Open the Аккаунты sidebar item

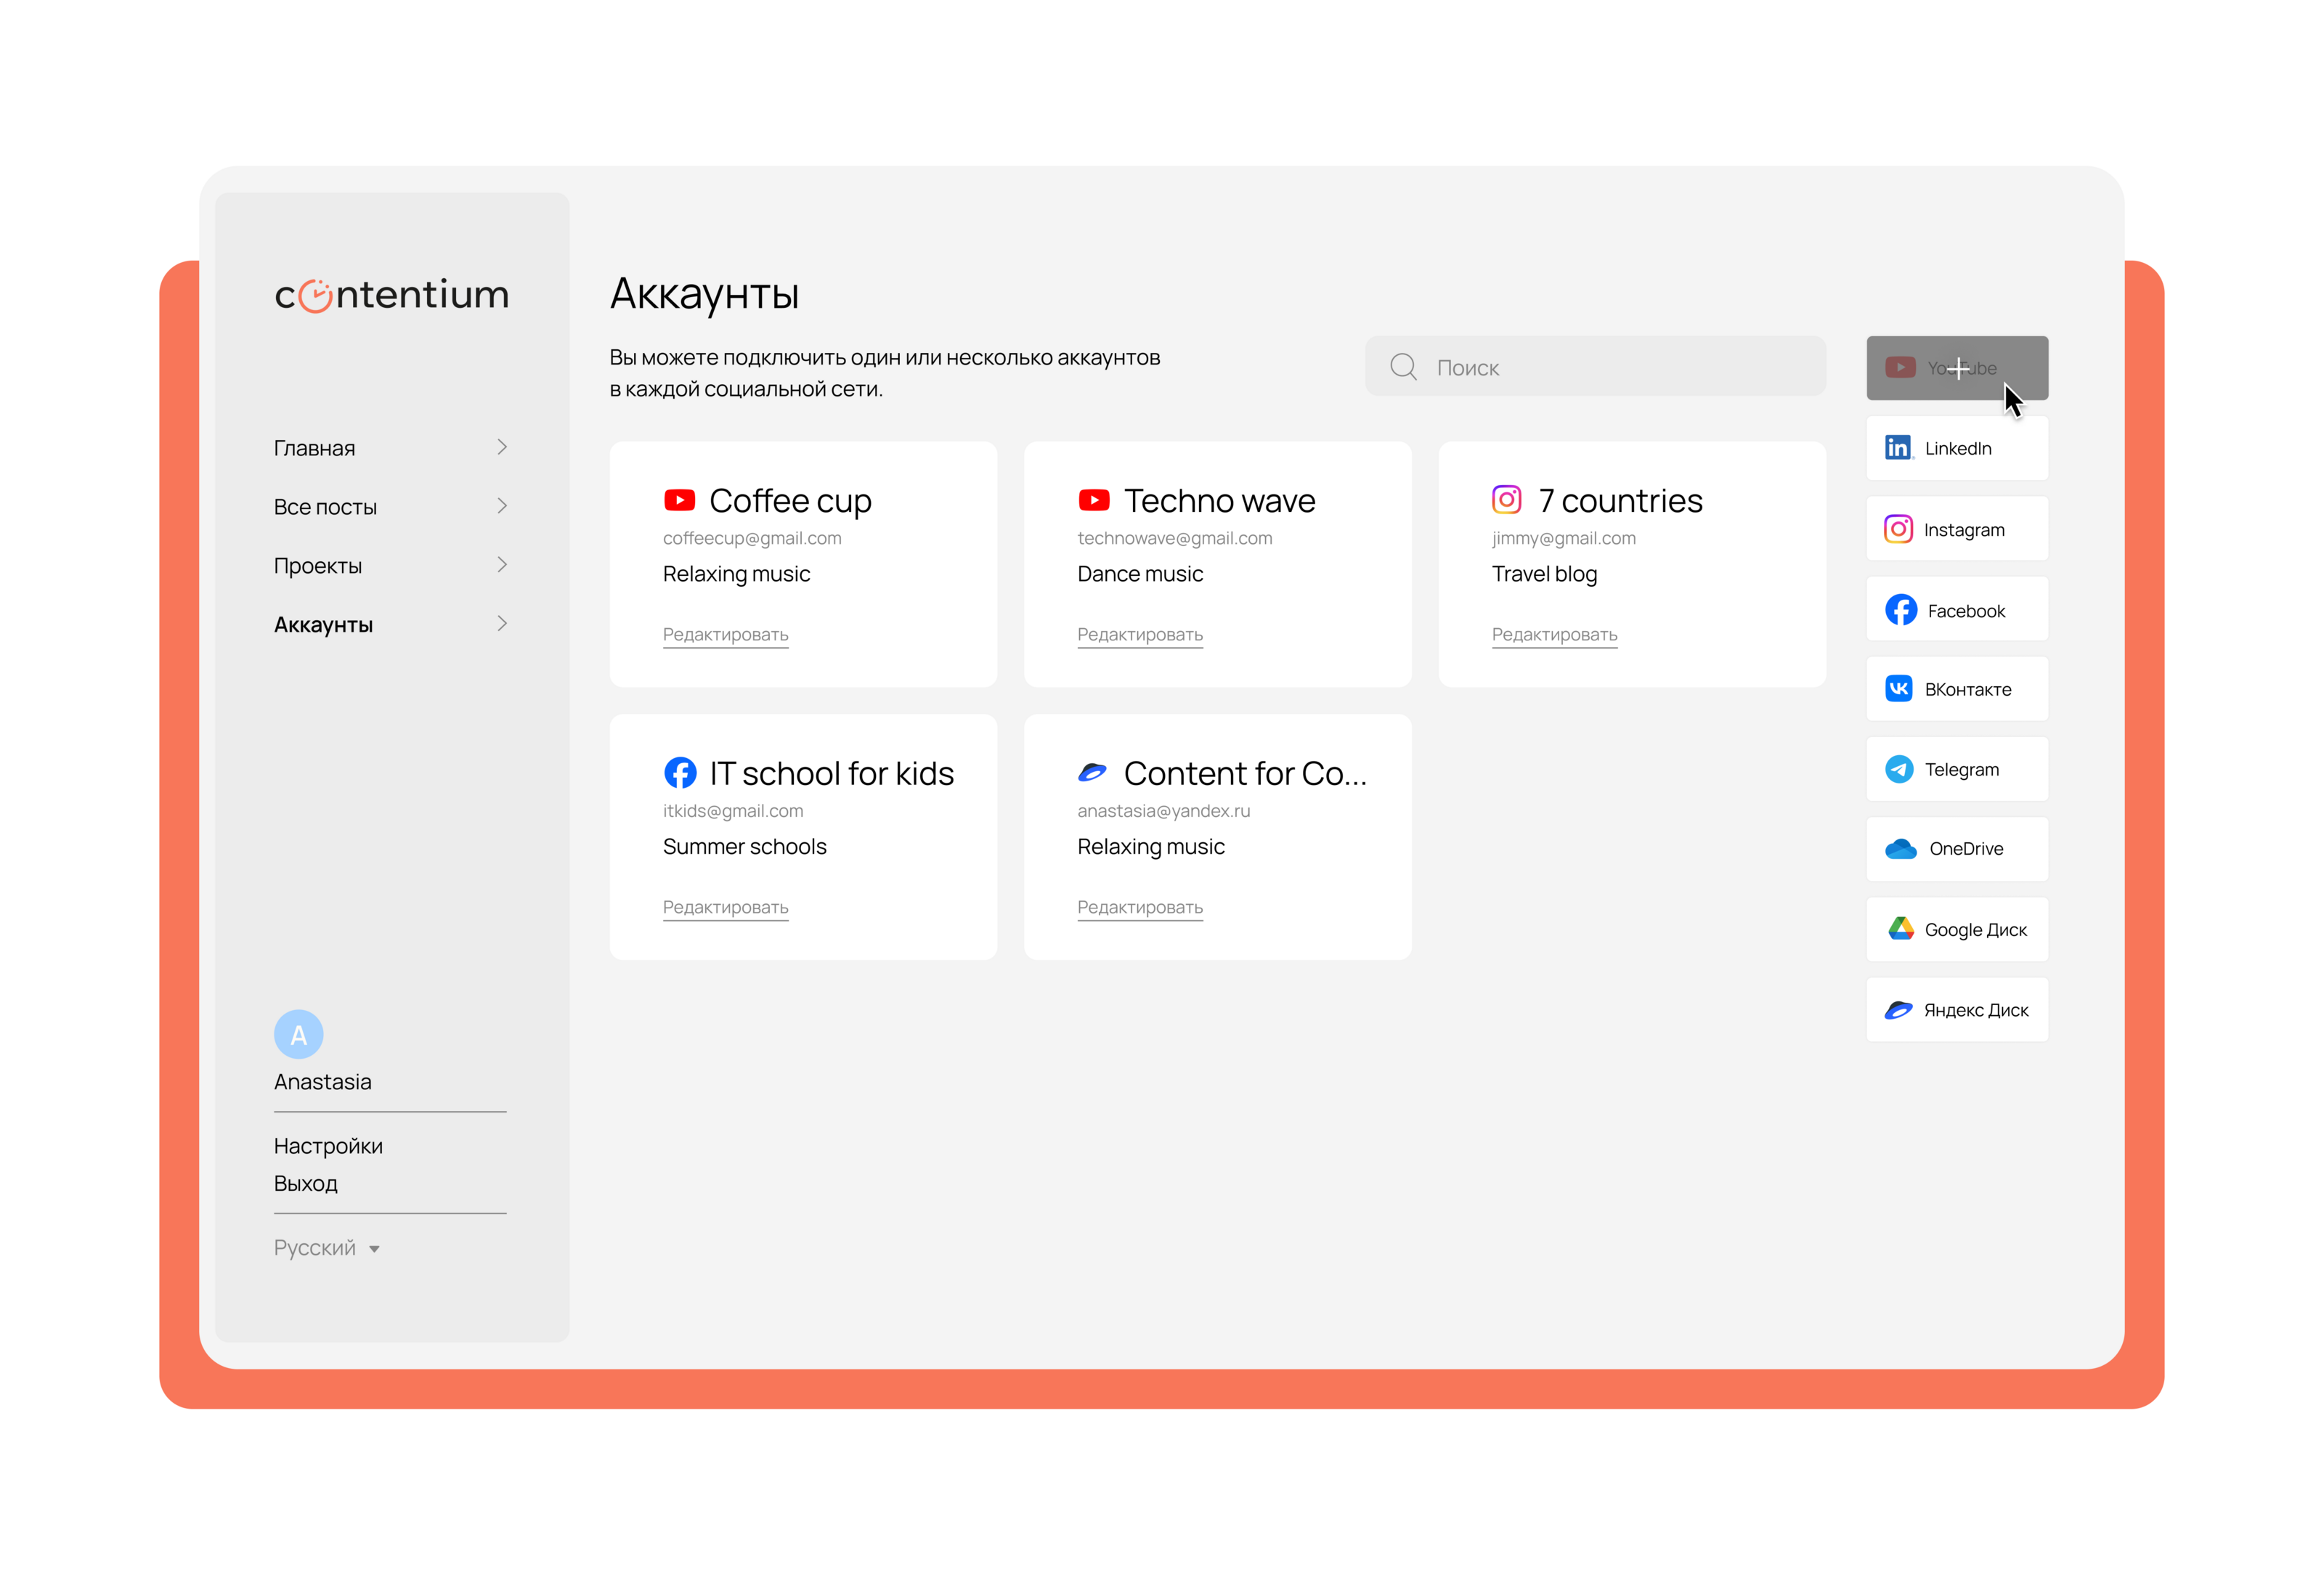[x=323, y=624]
